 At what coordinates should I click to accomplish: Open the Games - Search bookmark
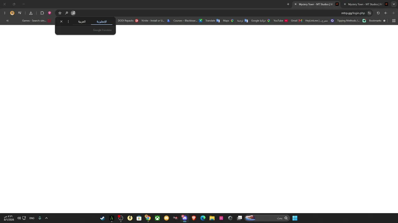pos(36,21)
